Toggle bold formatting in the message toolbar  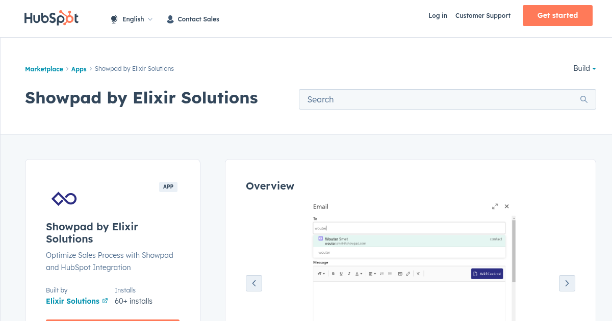[333, 274]
